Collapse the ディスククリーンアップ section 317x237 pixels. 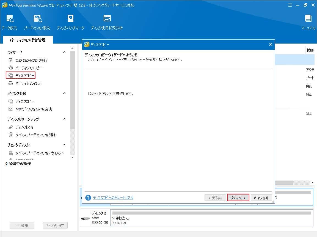[x=64, y=119]
